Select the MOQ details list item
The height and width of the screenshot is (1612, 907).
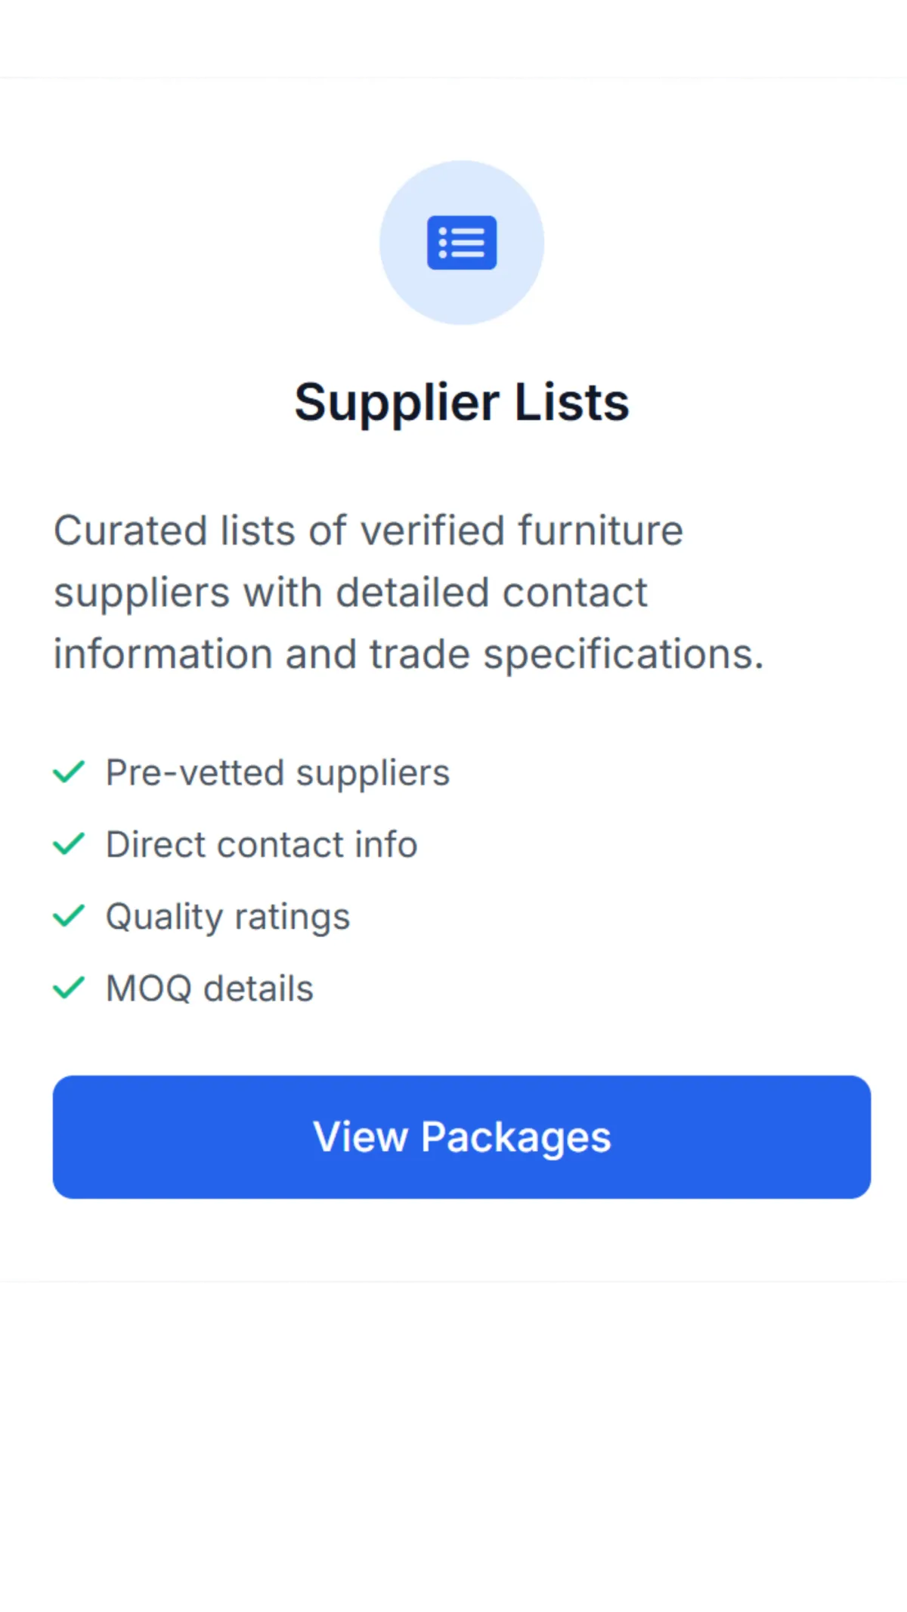point(209,989)
